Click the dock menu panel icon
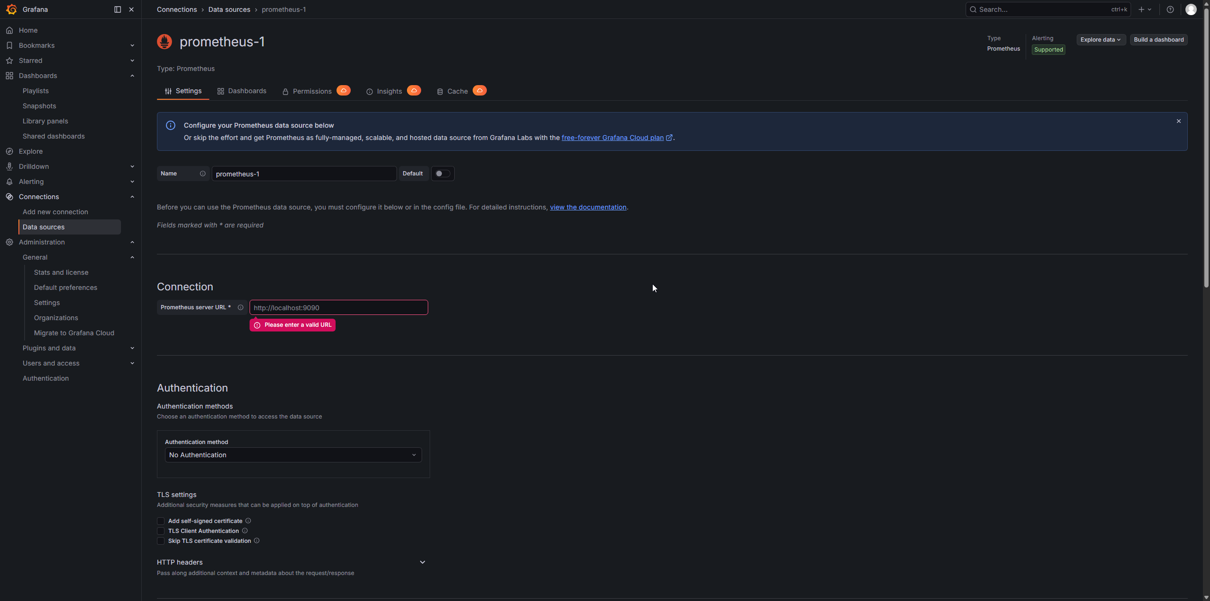The image size is (1210, 601). click(x=118, y=9)
